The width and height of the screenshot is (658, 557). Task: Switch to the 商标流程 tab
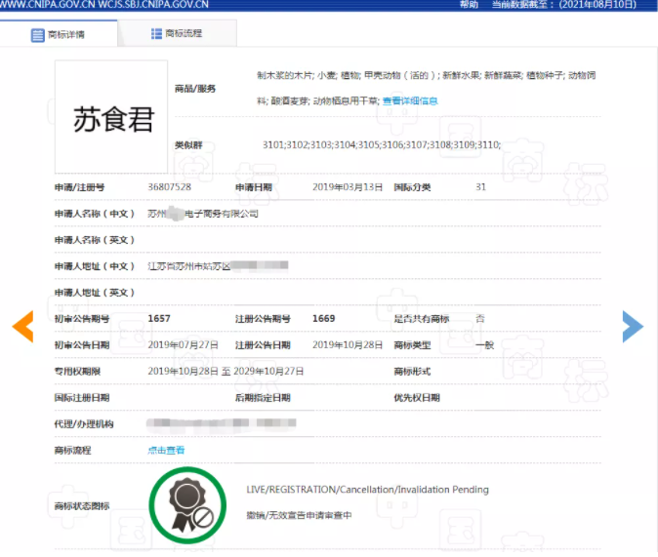point(177,33)
